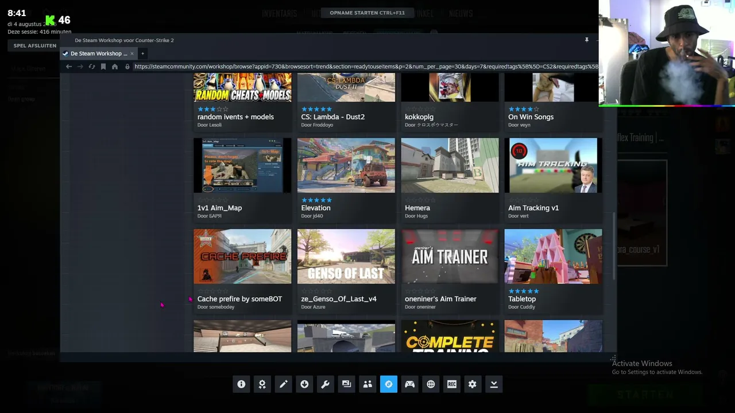Click the Aim Tracking v1 thumbnail
This screenshot has width=735, height=413.
[554, 165]
